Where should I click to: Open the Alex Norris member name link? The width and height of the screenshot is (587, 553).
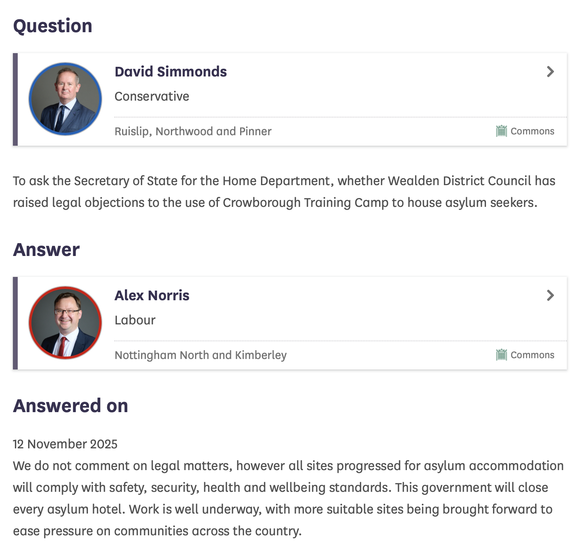click(152, 295)
